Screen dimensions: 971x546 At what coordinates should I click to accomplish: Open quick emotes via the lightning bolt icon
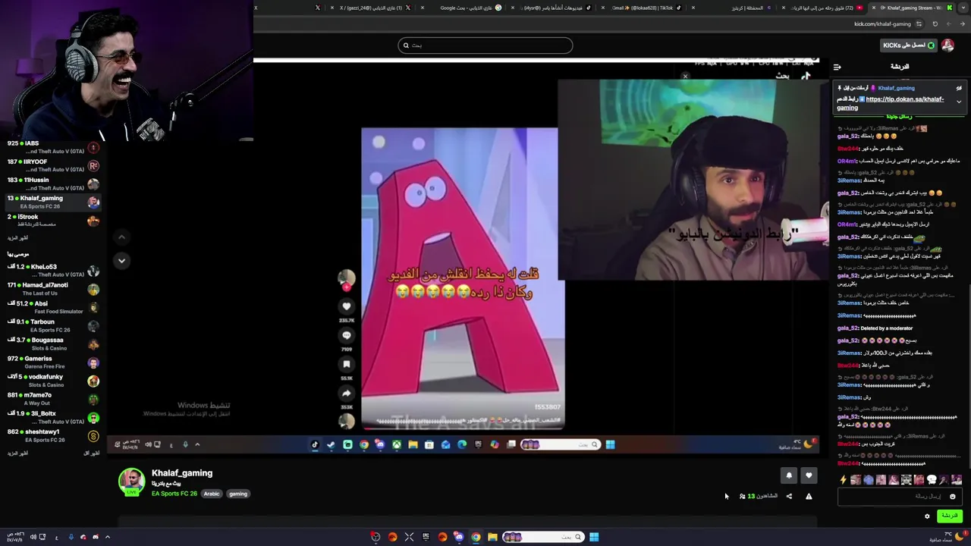tap(843, 480)
